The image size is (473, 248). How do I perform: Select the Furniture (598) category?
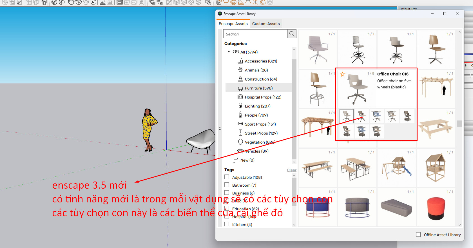coord(258,88)
